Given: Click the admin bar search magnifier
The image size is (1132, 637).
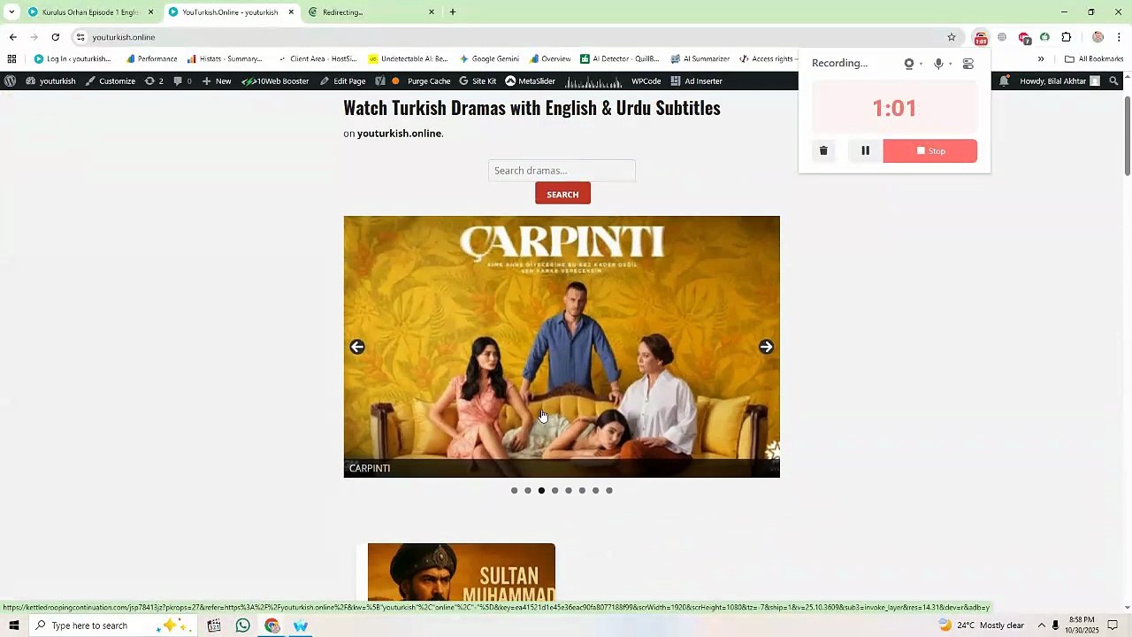Looking at the screenshot, I should click(x=1113, y=81).
